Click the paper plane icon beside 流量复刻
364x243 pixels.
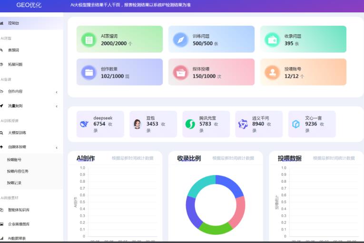coord(1,106)
